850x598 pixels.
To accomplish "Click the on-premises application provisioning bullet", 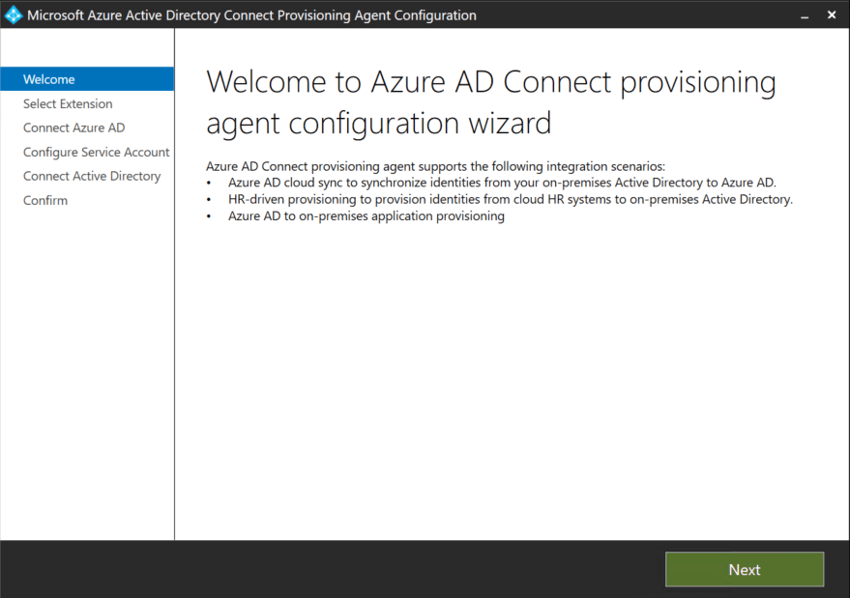I will click(x=366, y=216).
